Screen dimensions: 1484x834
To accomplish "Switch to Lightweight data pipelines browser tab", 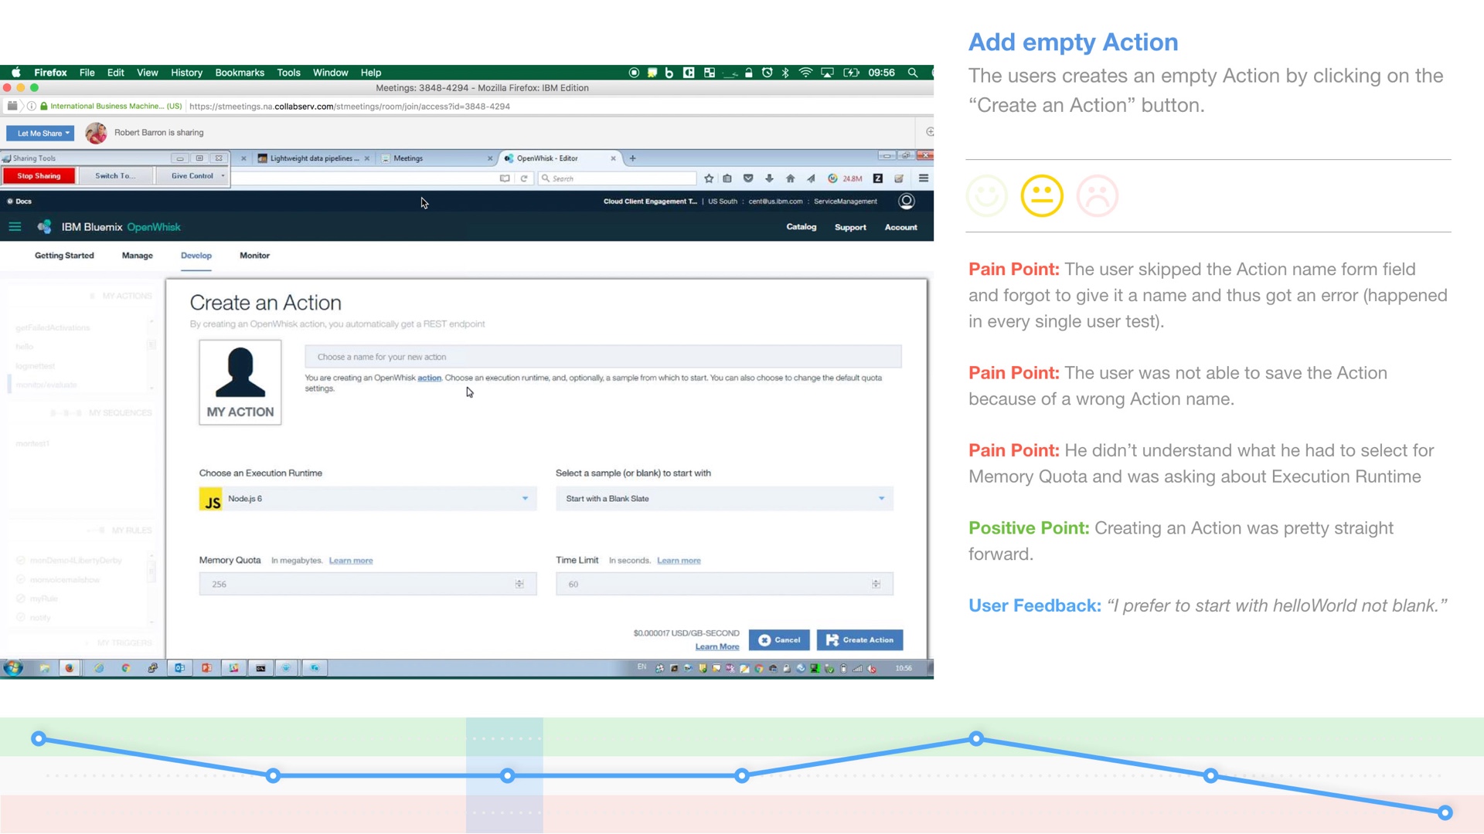I will tap(313, 158).
